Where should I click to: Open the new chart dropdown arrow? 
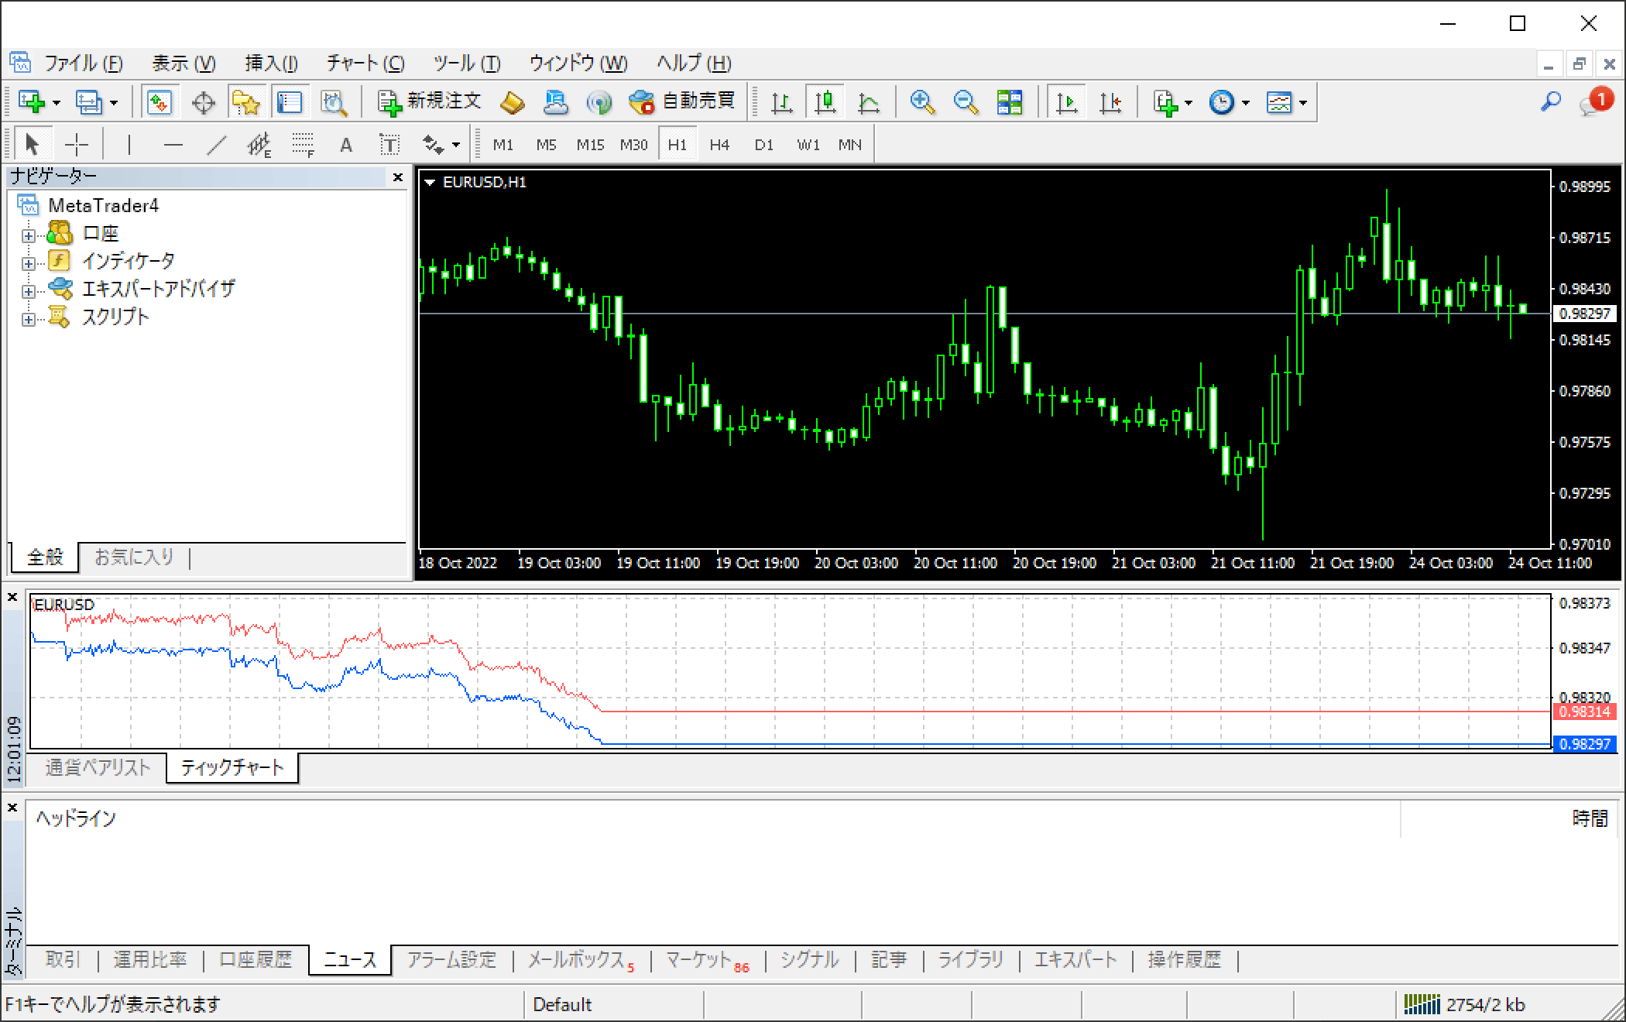click(57, 102)
